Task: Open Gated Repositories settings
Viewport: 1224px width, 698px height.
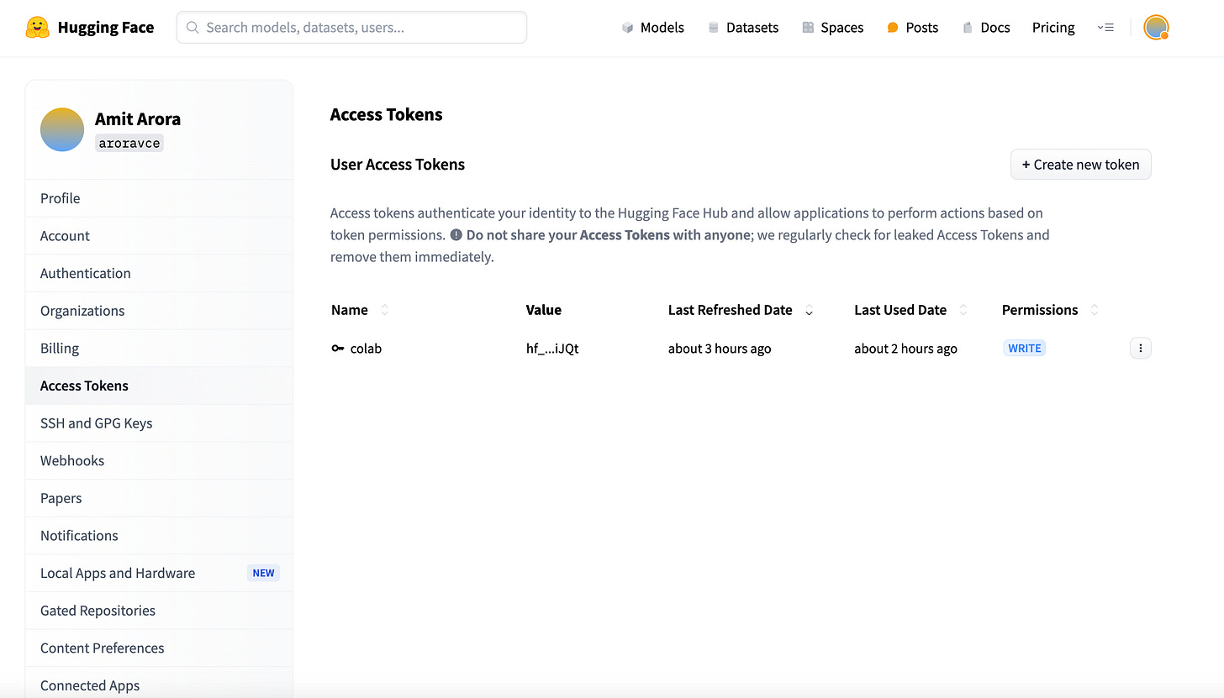Action: pyautogui.click(x=159, y=611)
